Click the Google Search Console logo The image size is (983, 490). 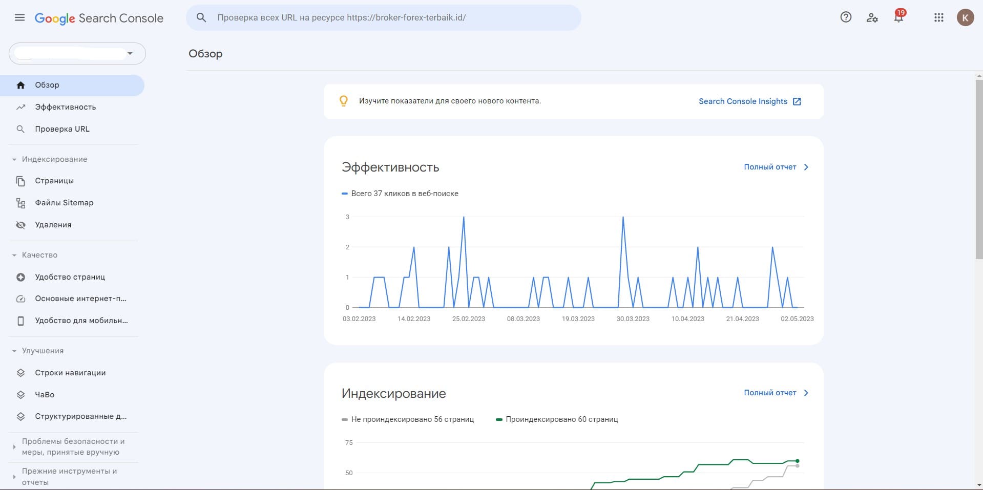[x=99, y=18]
